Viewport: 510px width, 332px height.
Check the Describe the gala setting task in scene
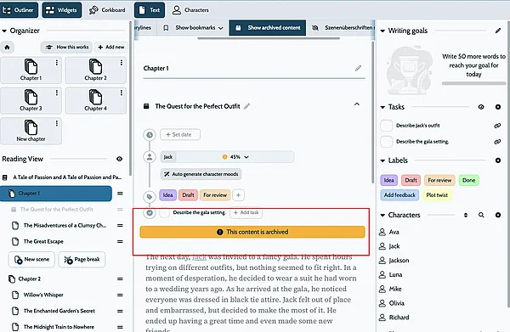[164, 213]
